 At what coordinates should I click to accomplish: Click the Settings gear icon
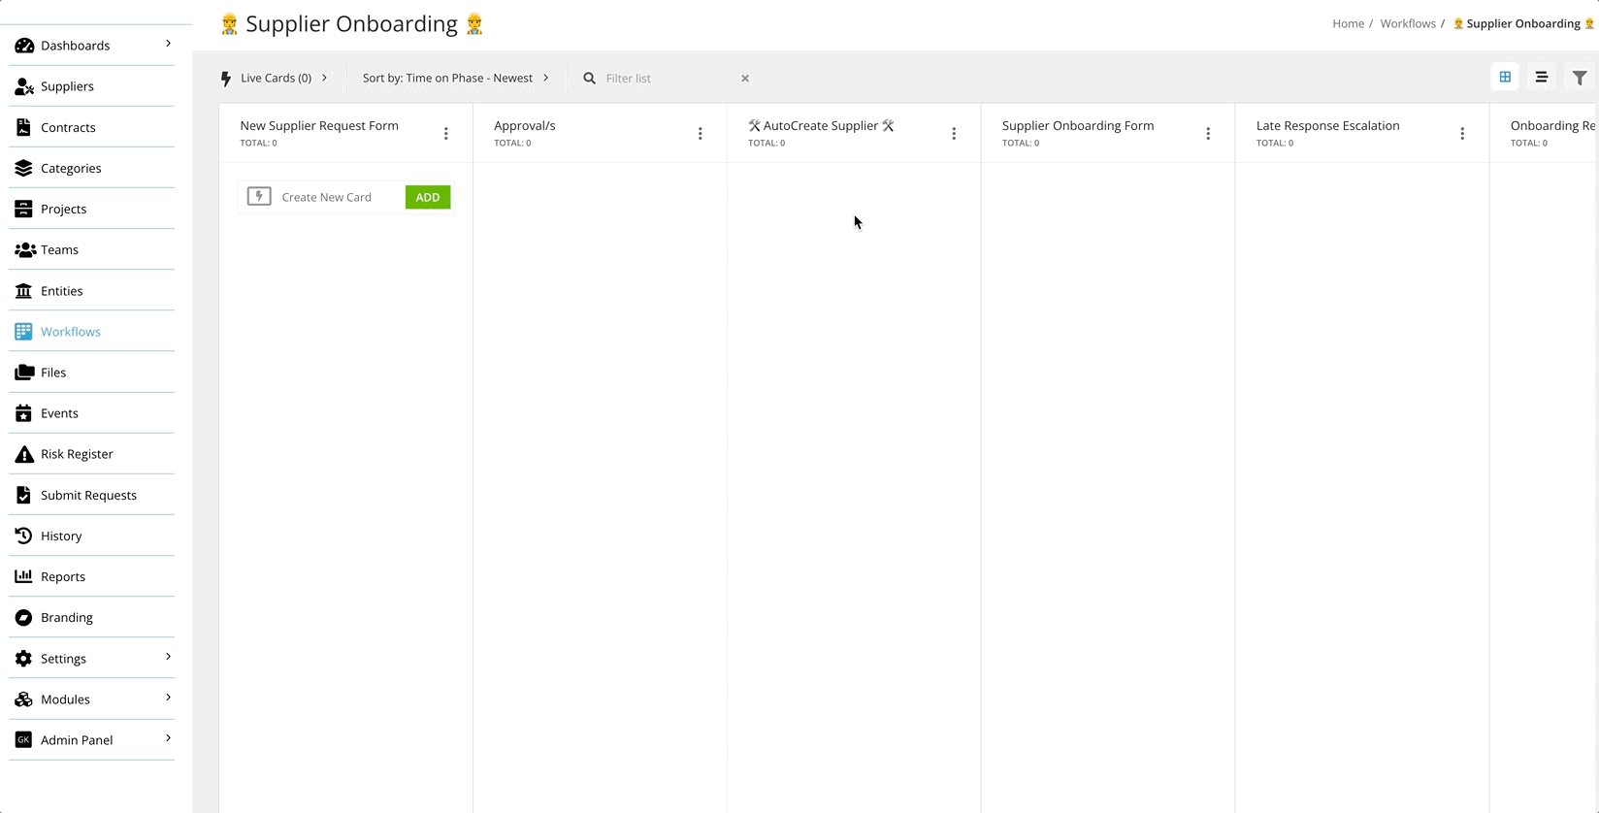tap(24, 659)
